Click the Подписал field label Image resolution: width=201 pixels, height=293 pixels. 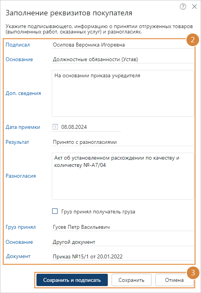tap(18, 45)
